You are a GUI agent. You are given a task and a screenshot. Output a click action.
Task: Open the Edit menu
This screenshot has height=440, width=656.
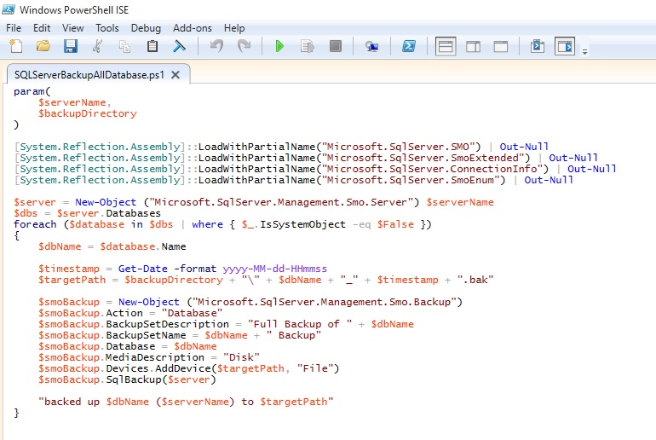[x=42, y=28]
